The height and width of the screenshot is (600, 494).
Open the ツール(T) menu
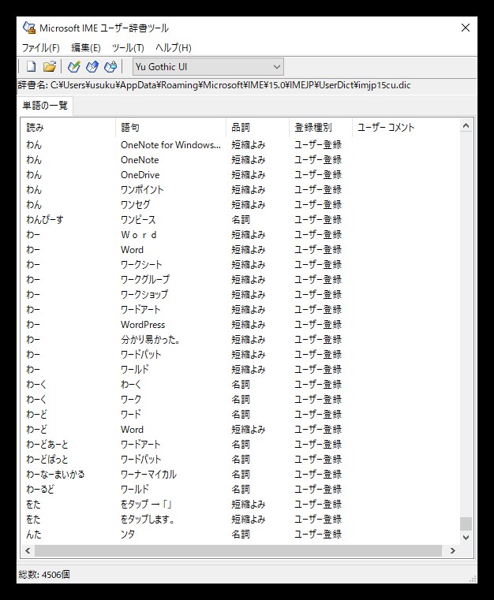128,48
